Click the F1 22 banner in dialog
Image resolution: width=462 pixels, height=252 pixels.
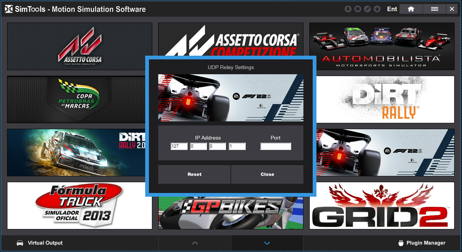[231, 98]
